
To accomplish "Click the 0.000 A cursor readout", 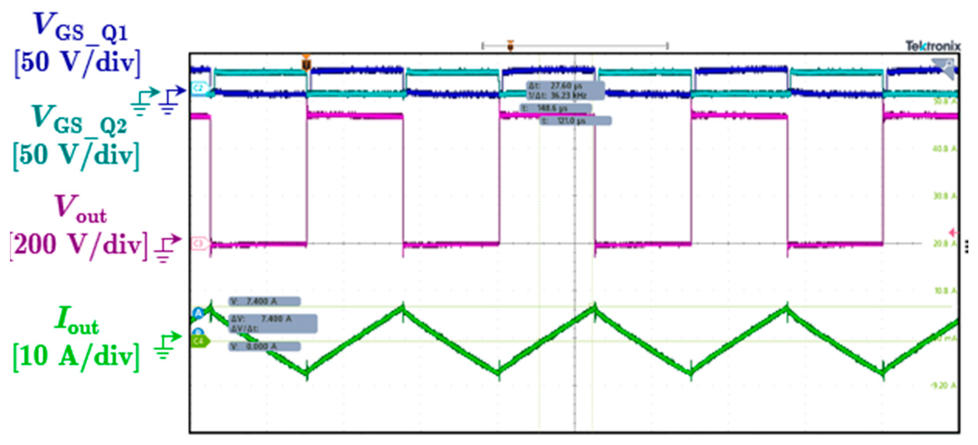I will pyautogui.click(x=264, y=346).
